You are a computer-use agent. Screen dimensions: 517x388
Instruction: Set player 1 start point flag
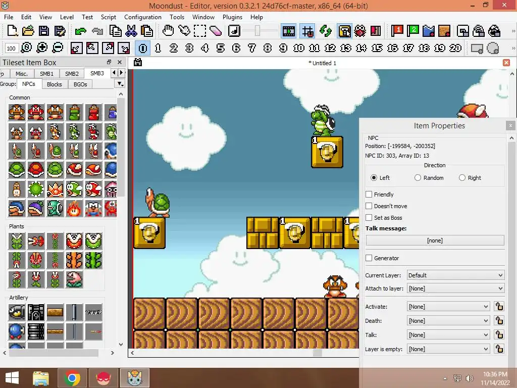pos(397,31)
